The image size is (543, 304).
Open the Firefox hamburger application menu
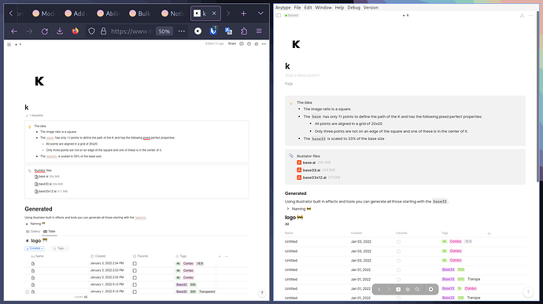(x=259, y=31)
